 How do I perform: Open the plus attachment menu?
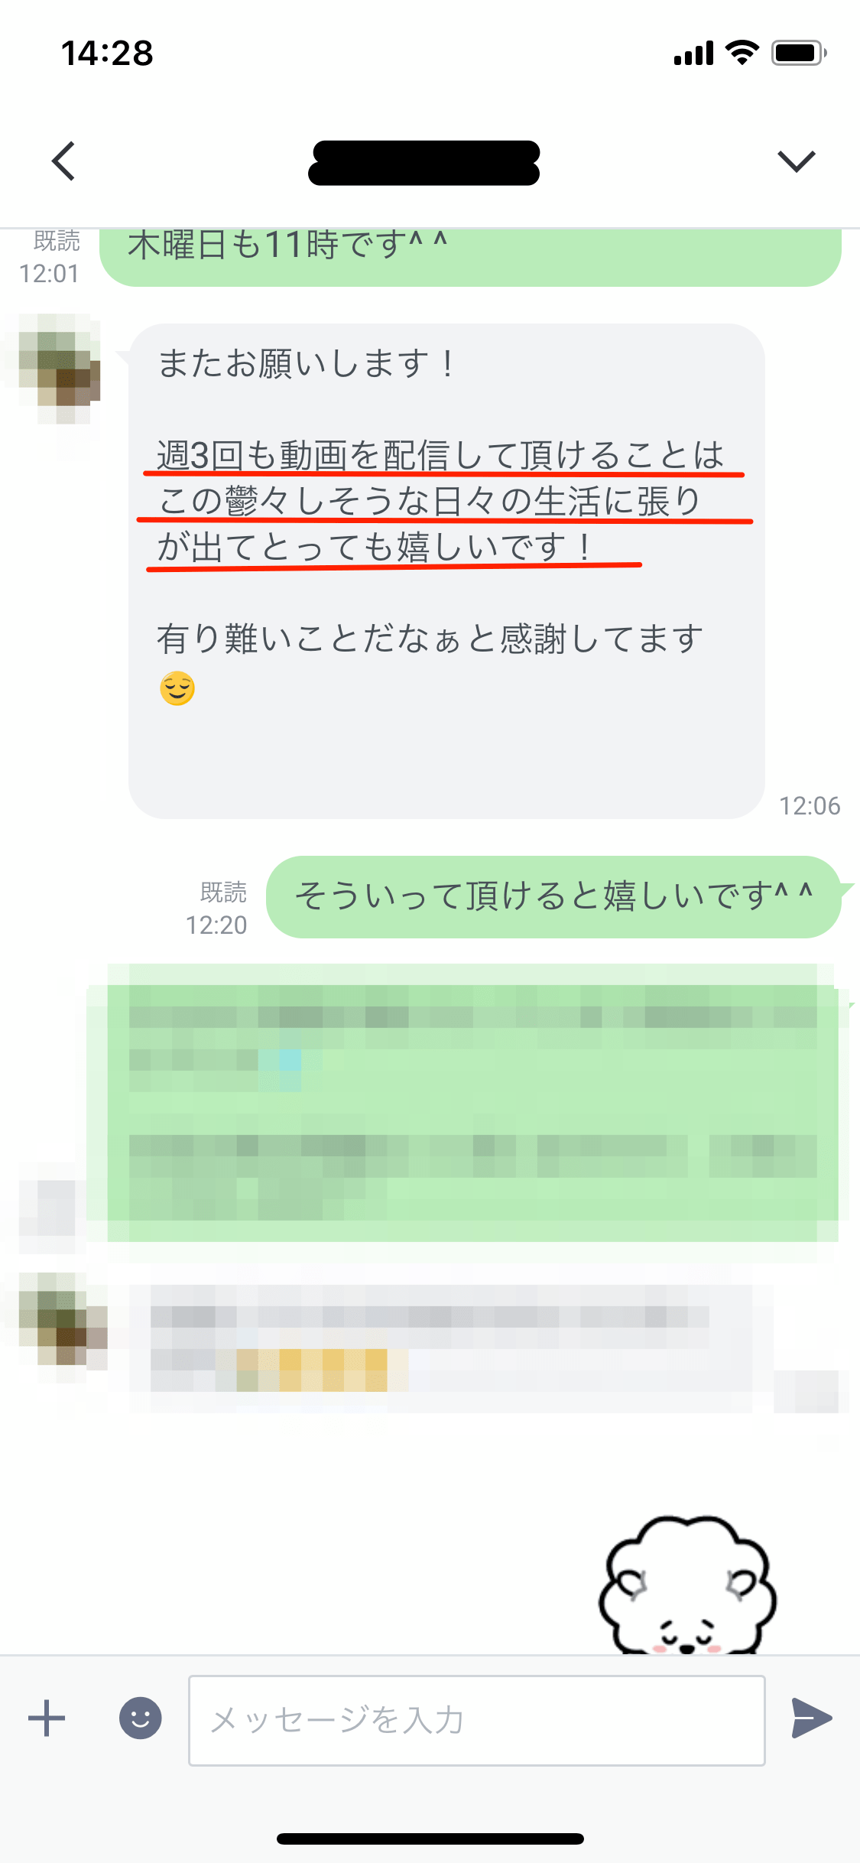[x=47, y=1718]
